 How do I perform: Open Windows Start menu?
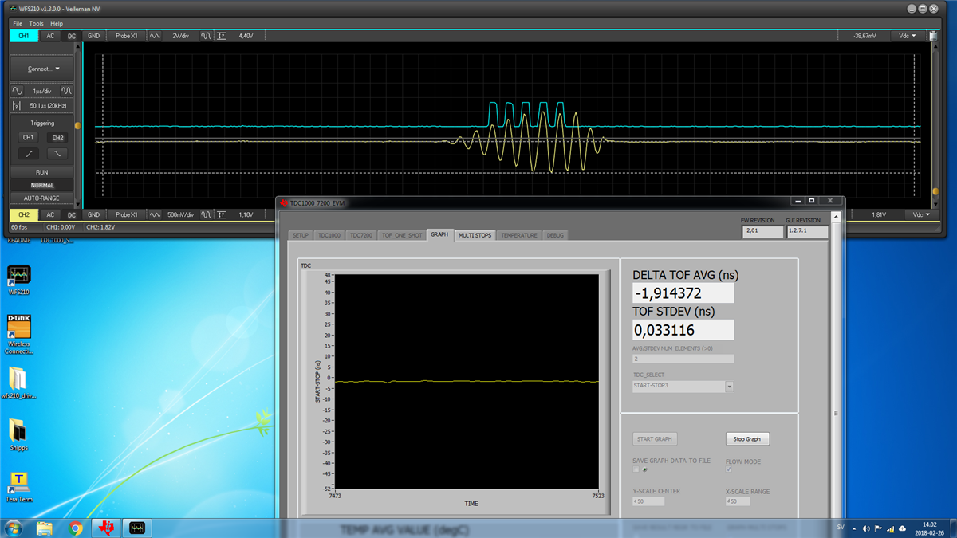pyautogui.click(x=13, y=528)
